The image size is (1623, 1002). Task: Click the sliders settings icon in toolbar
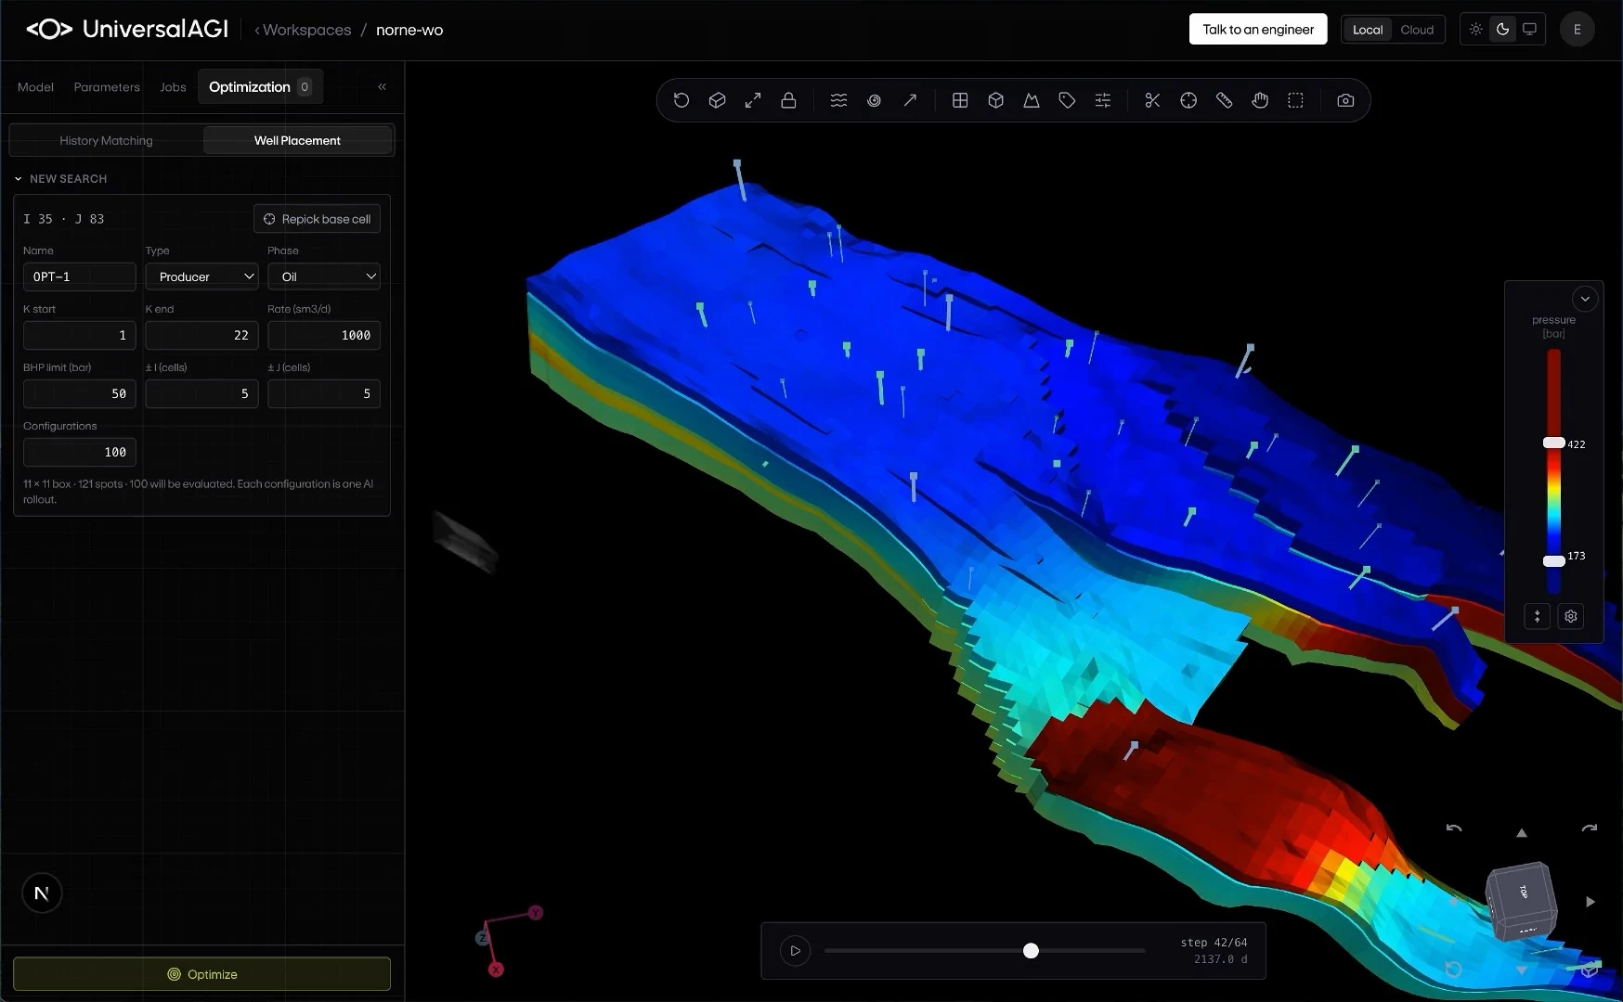pyautogui.click(x=1103, y=100)
